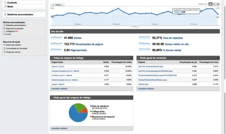Click the E-mail envelope icon
This screenshot has width=226, height=134.
4,34
